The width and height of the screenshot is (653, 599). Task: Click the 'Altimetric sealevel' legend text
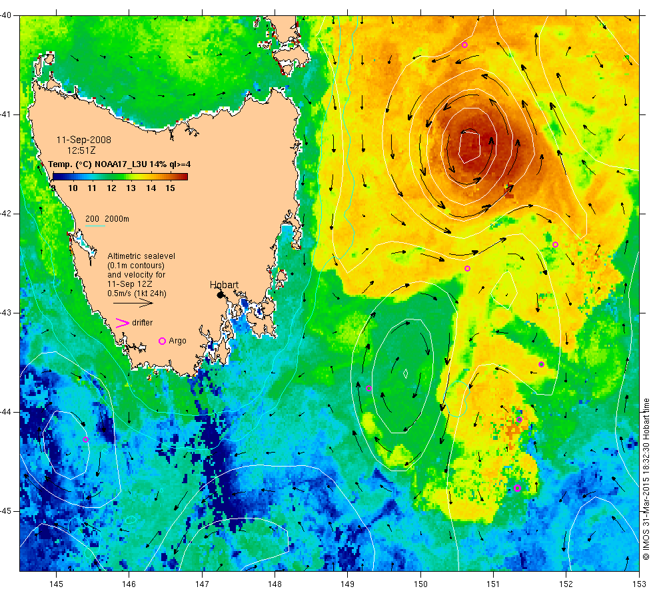[x=141, y=256]
